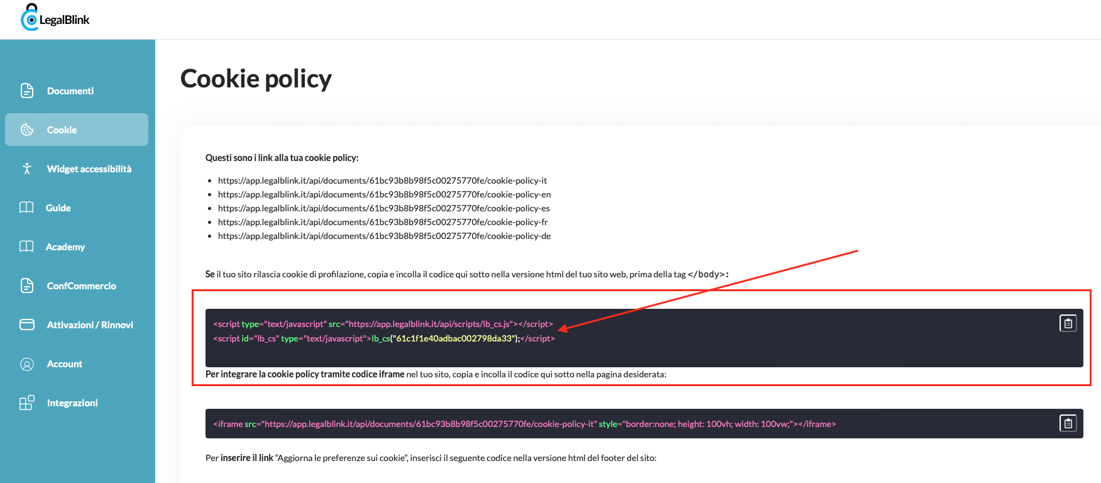Open the Integrazioni section
Viewport: 1101px width, 483px height.
click(x=72, y=402)
